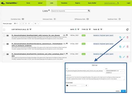The width and height of the screenshot is (132, 95).
Task: Click the Intersect lists icon
Action: [x=55, y=19]
